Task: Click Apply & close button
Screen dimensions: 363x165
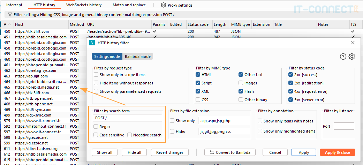Action: [337, 152]
